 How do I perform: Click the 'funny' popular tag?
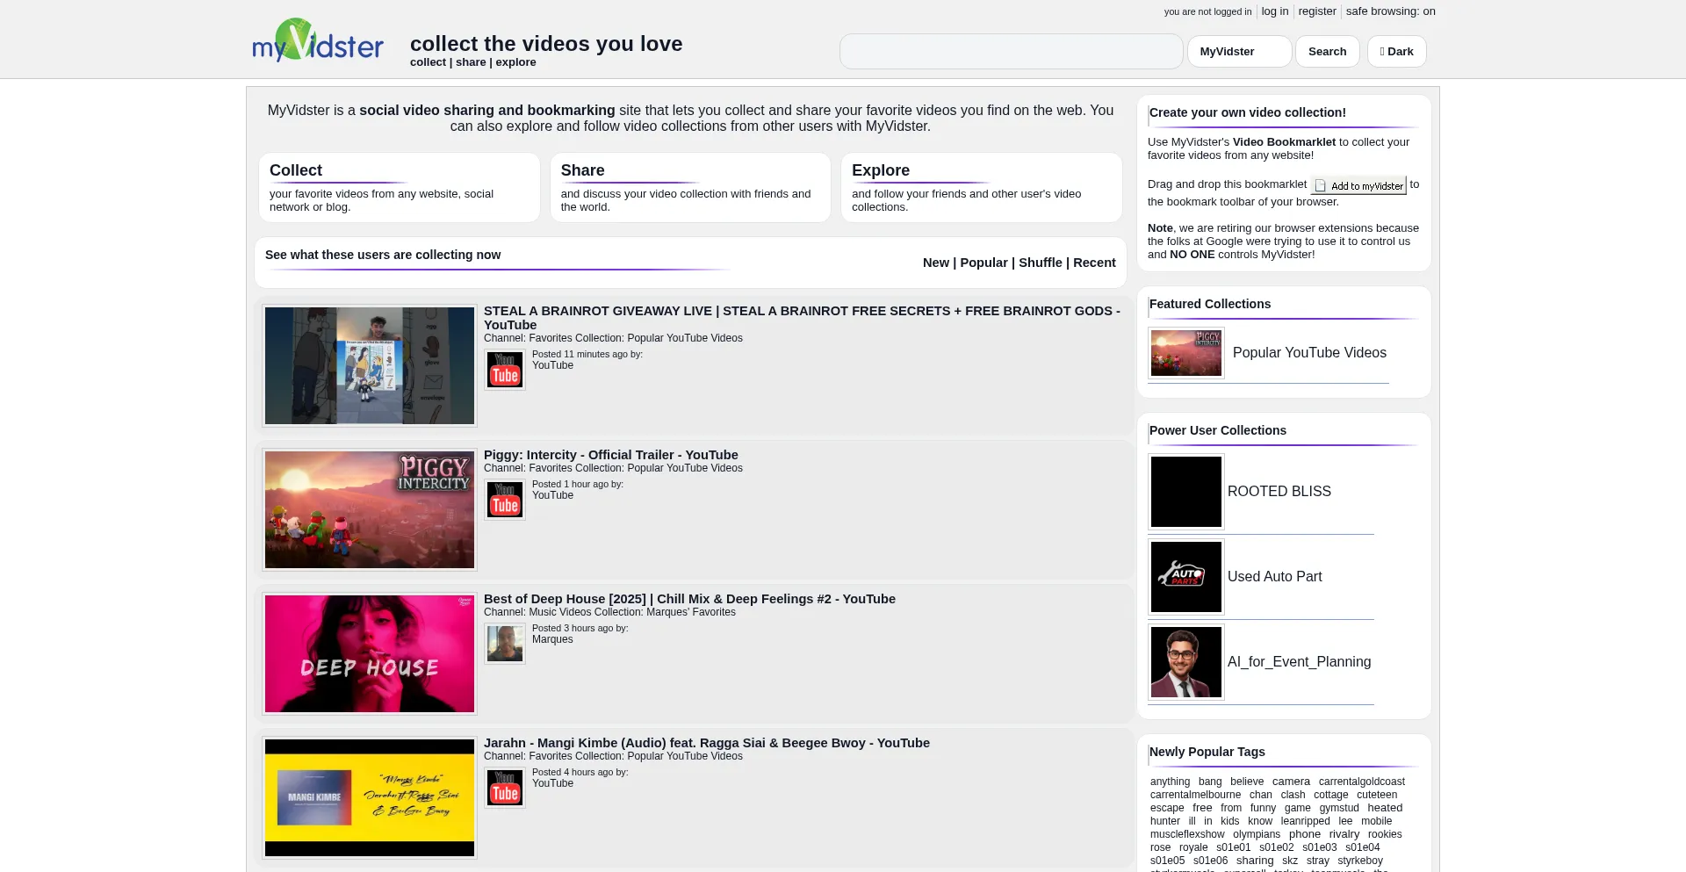(1263, 808)
